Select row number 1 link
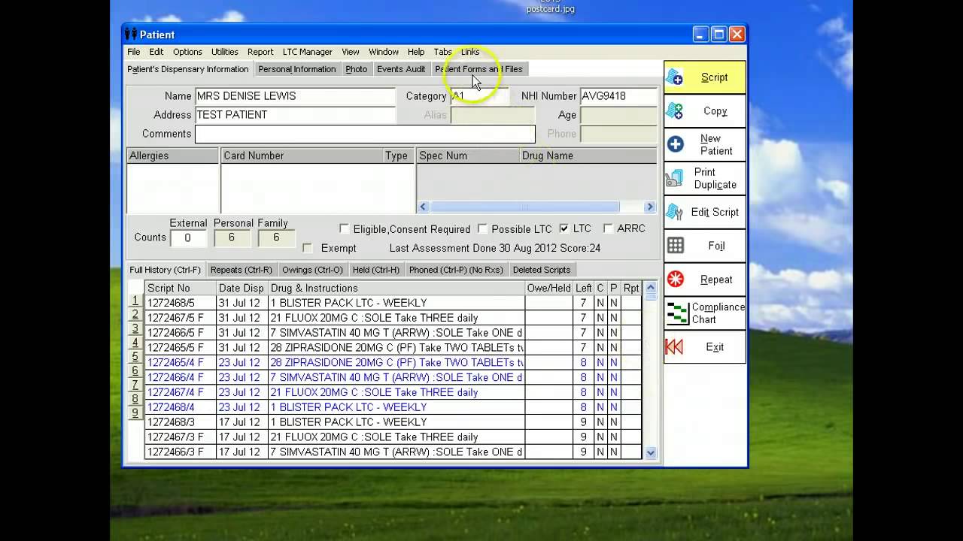This screenshot has height=541, width=963. point(135,301)
